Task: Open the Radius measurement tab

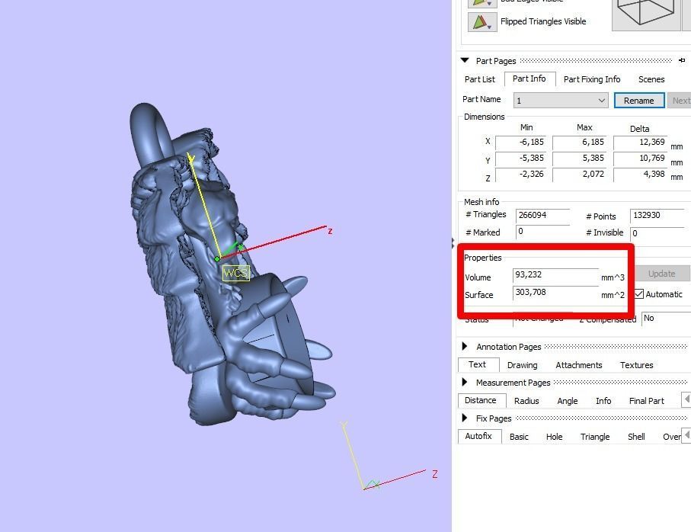Action: click(526, 401)
